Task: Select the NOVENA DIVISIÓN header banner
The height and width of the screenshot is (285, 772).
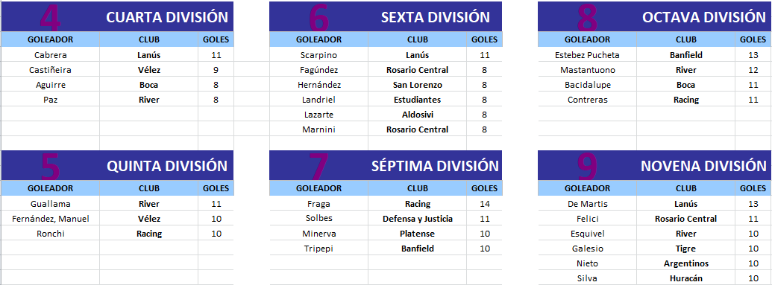Action: 655,166
